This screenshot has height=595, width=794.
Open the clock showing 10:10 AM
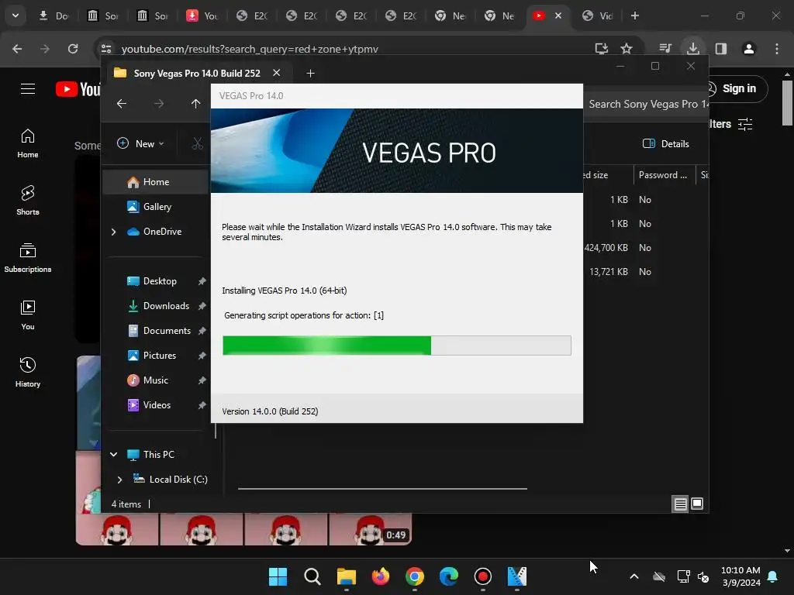740,576
